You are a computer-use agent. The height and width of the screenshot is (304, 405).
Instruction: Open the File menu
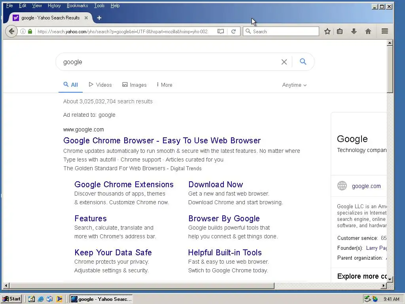9,6
